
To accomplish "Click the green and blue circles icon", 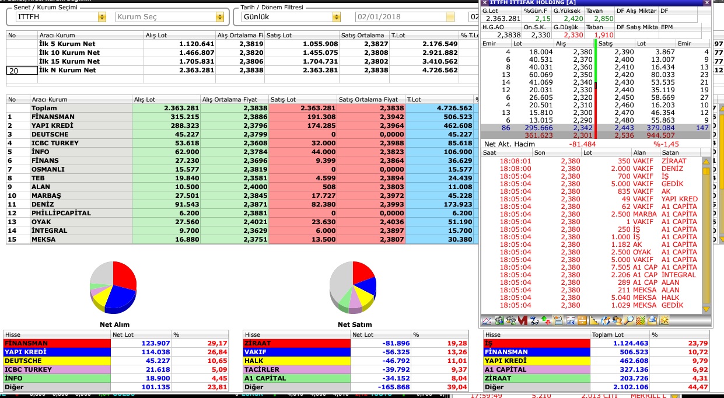I will pos(499,320).
